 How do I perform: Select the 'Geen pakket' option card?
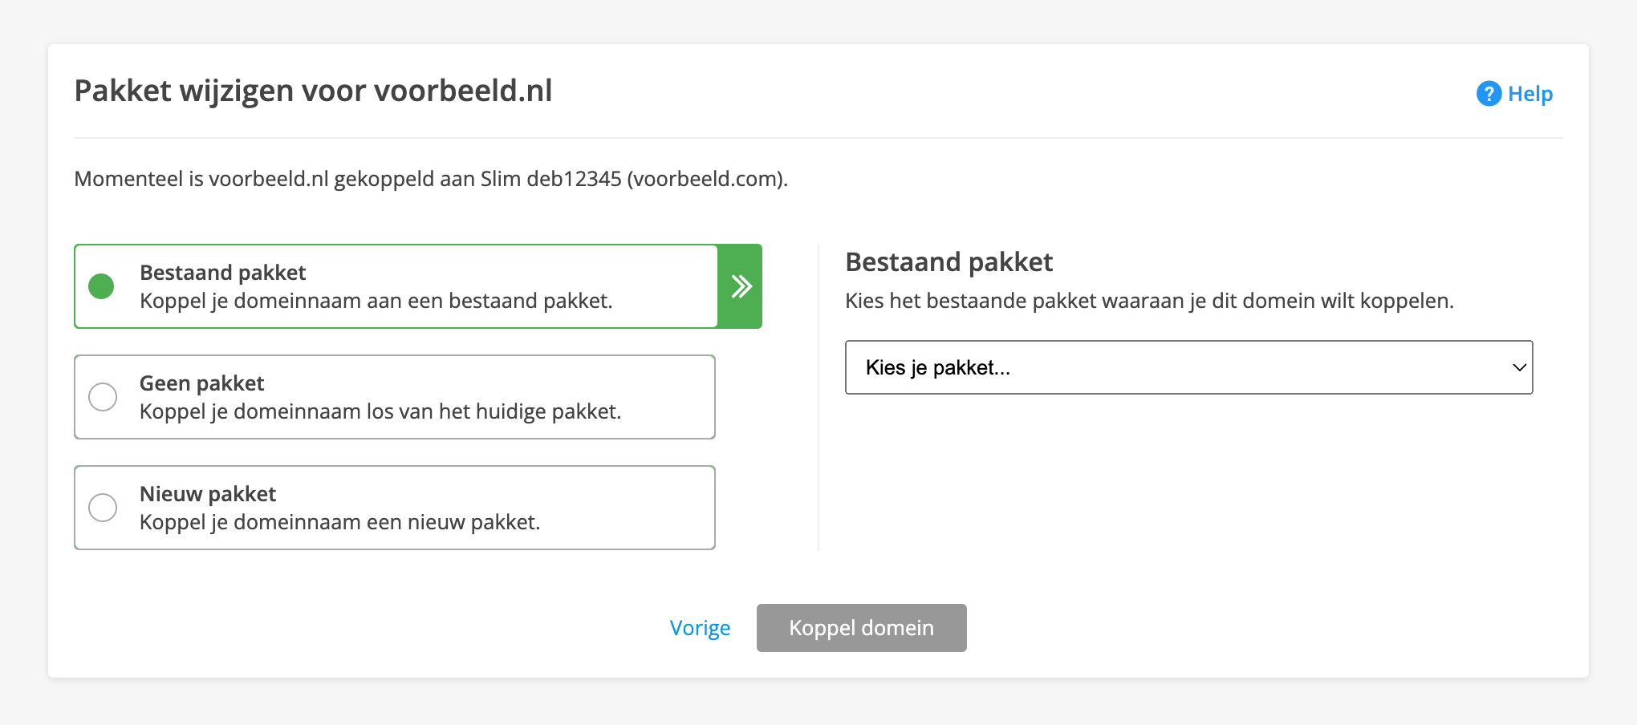[x=395, y=396]
